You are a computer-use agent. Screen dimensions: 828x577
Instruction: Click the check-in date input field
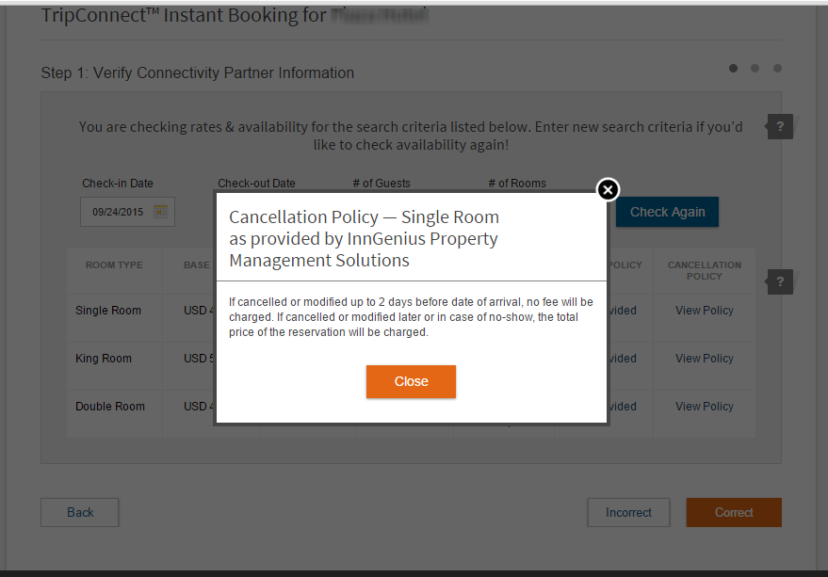[x=118, y=212]
